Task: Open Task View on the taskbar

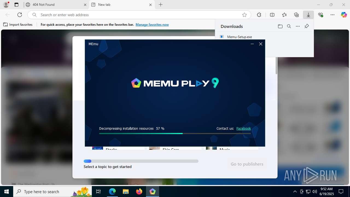Action: pos(98,192)
